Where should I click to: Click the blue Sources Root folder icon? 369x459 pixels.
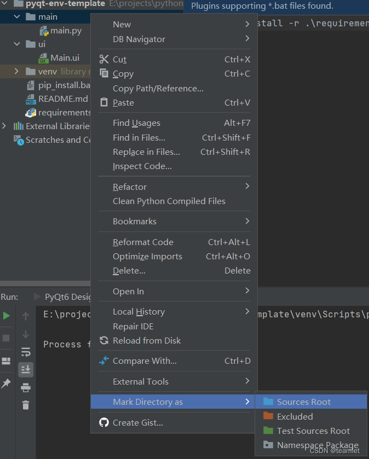pos(268,402)
